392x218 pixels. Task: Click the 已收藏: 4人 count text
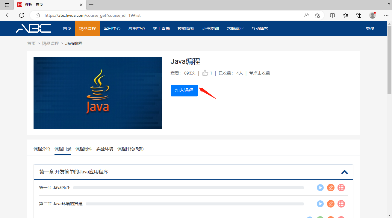231,73
